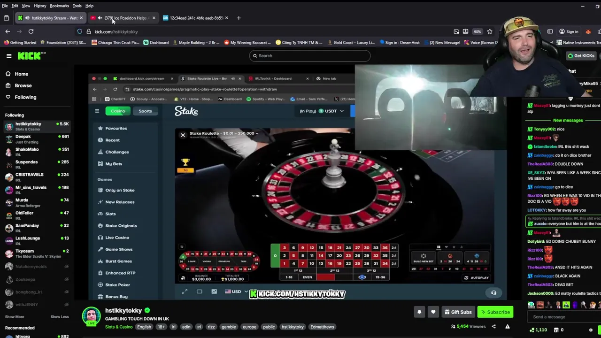The image size is (601, 338).
Task: Open the Home icon in Kick sidebar
Action: coord(8,74)
